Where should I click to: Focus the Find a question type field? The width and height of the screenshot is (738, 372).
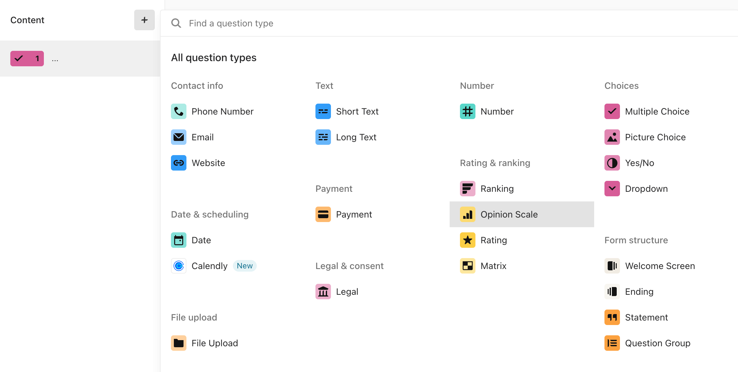[x=449, y=23]
